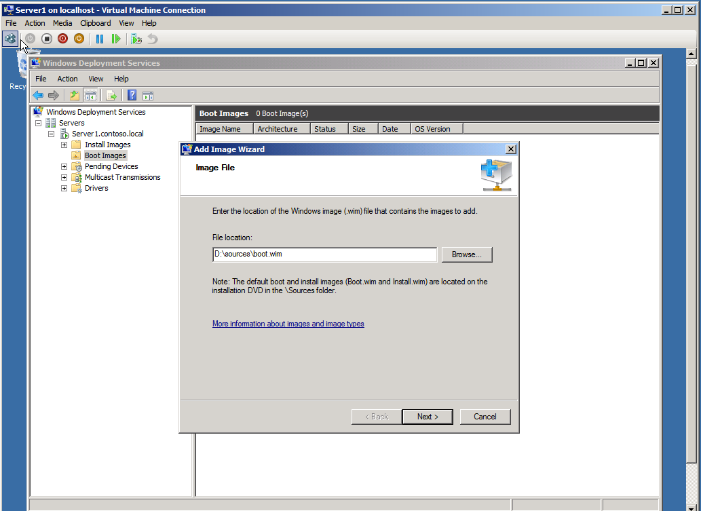This screenshot has width=701, height=511.
Task: Minimize the Windows Deployment Services window
Action: pyautogui.click(x=630, y=63)
